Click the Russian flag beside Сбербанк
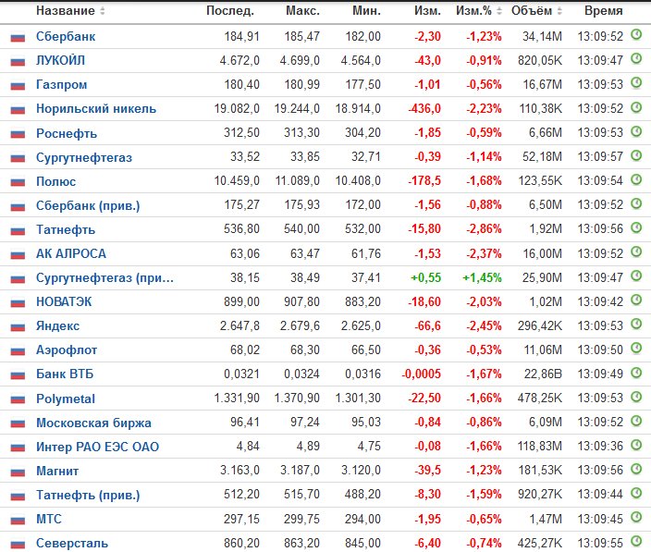Viewport: 651px width, 552px height. [18, 37]
